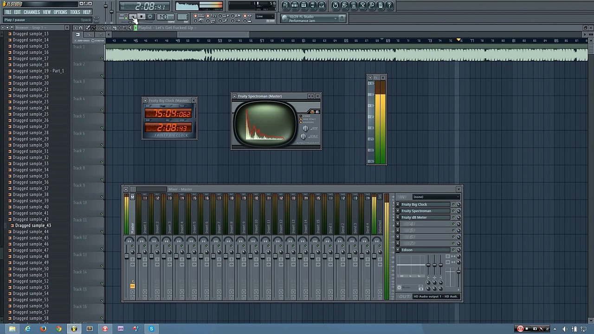Image resolution: width=594 pixels, height=334 pixels.
Task: Click the Play/pause transport button
Action: 133,17
